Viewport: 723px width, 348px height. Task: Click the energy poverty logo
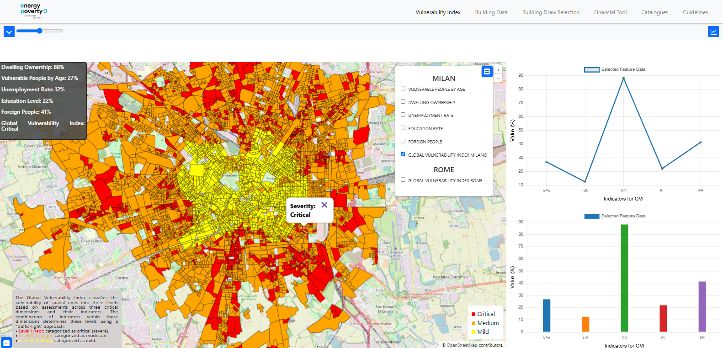[x=33, y=11]
